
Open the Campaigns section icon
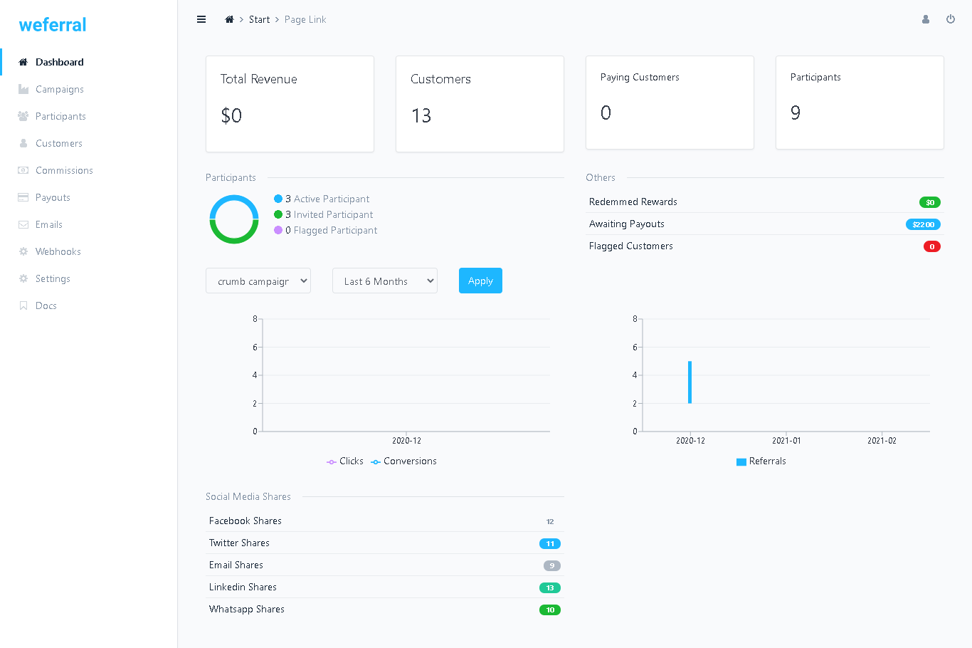point(22,89)
